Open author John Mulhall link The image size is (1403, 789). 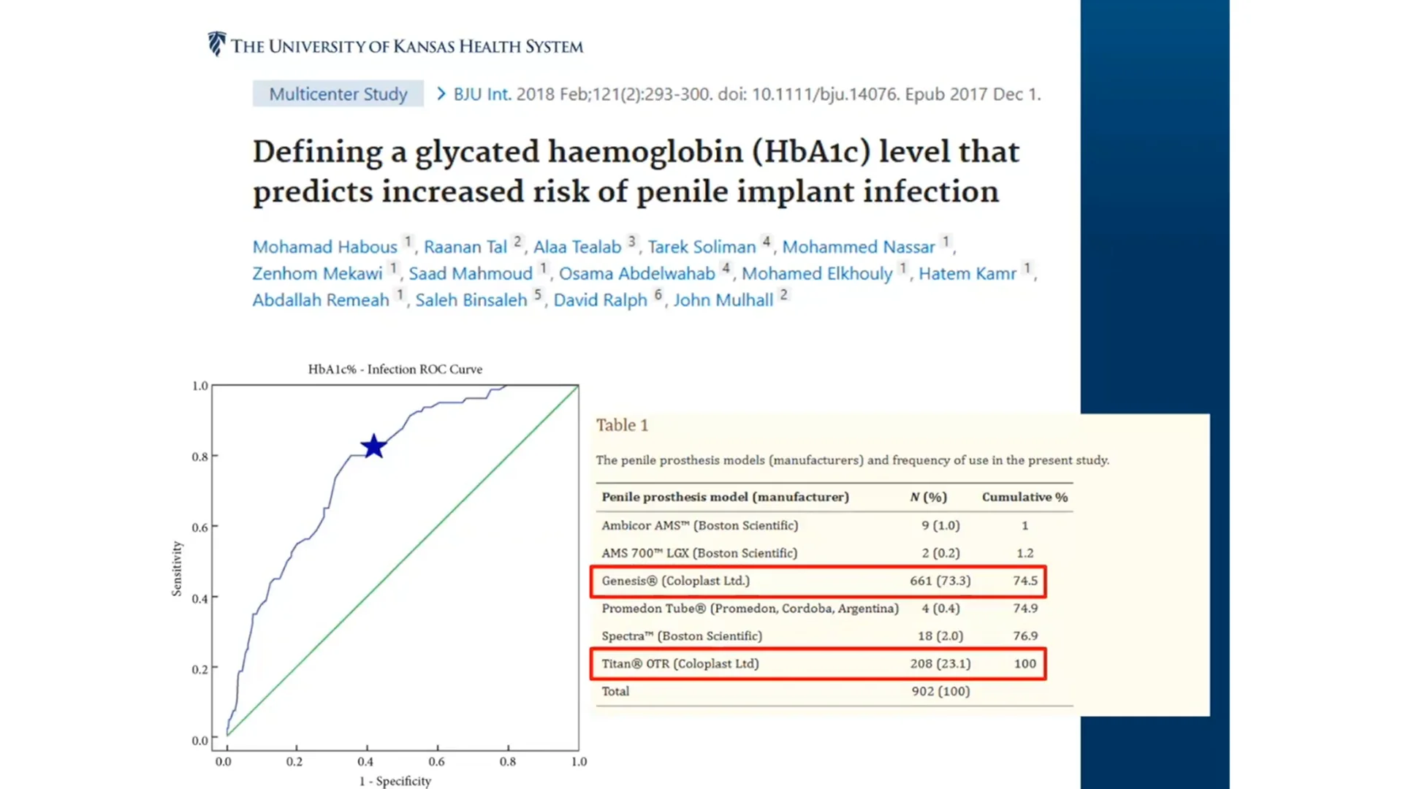coord(723,300)
